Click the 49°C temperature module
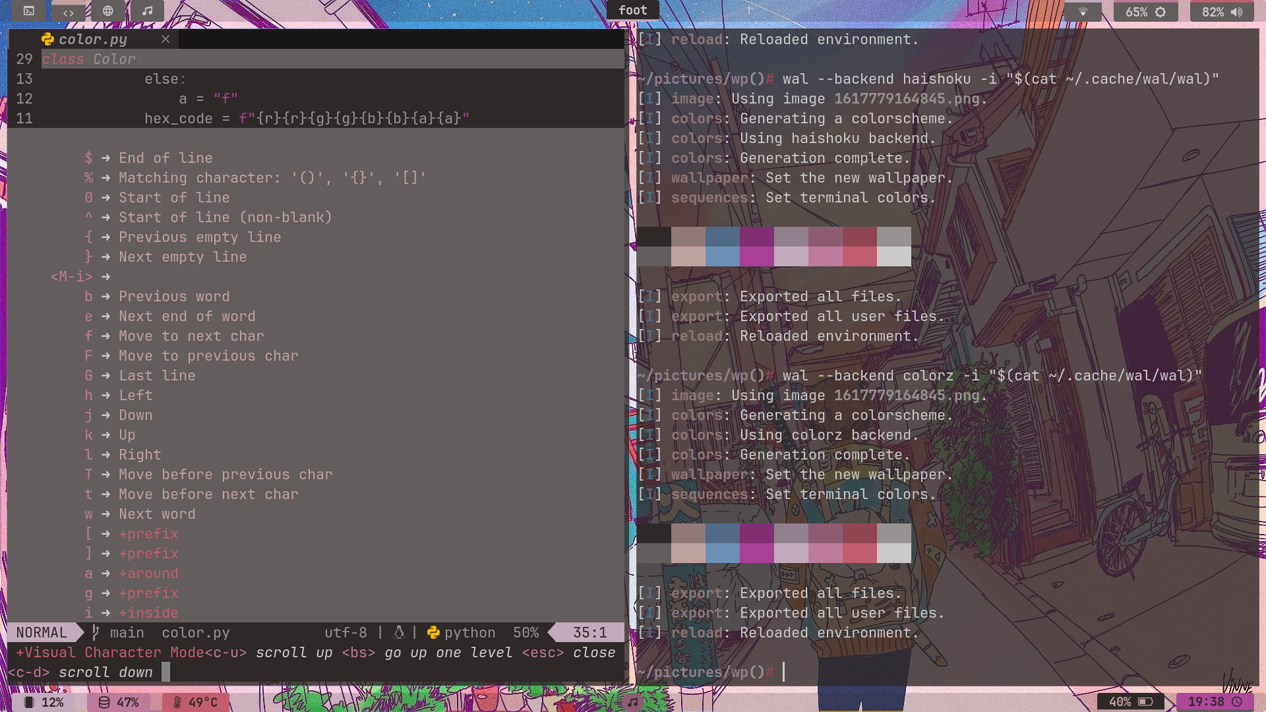This screenshot has height=712, width=1266. coord(196,702)
